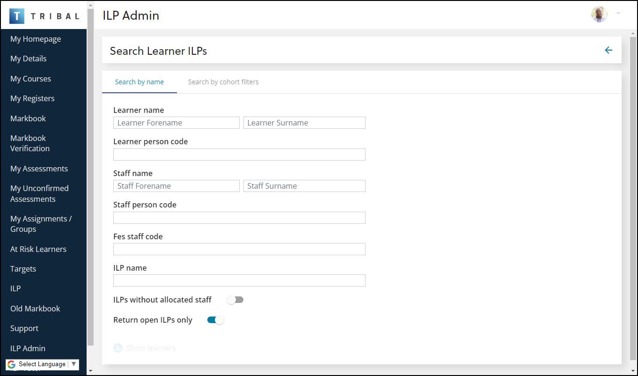Click the person icon on Show learners

pyautogui.click(x=118, y=347)
